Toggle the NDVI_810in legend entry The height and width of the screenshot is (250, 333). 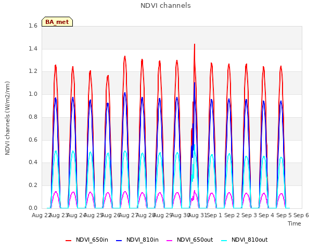pyautogui.click(x=137, y=240)
